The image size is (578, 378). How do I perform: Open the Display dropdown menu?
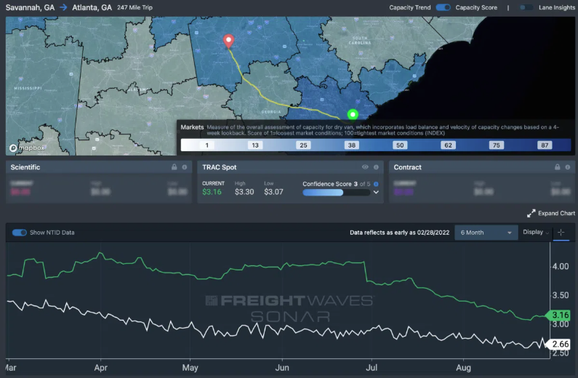(536, 233)
